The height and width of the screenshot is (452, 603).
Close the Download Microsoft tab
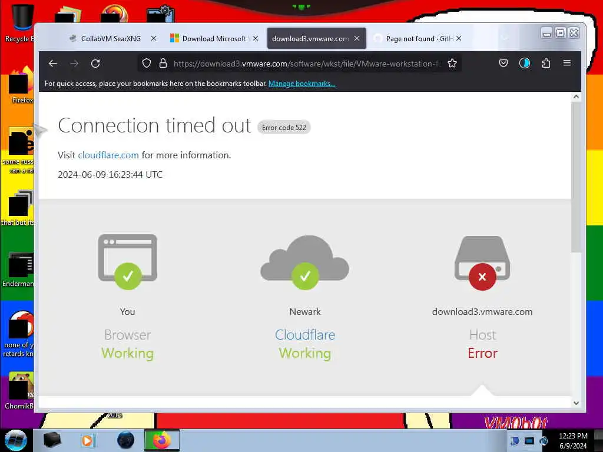(x=256, y=38)
